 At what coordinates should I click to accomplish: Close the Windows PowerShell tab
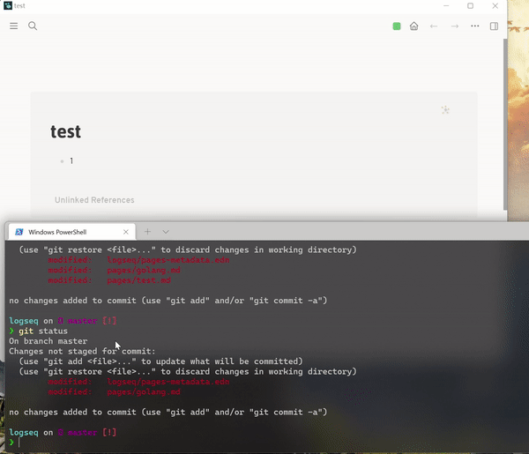(126, 232)
